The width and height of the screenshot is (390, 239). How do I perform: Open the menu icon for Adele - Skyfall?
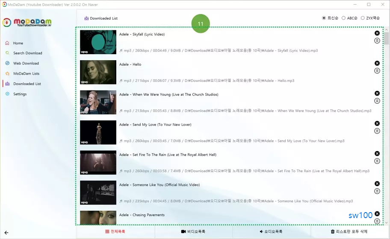point(377,41)
